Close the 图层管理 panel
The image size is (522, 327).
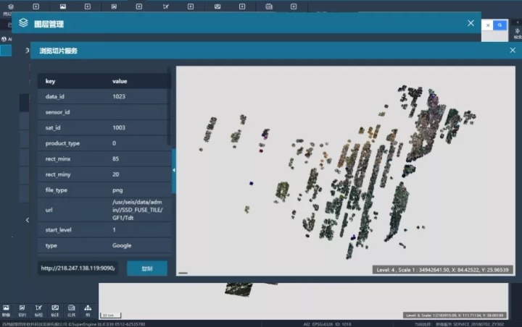point(471,23)
